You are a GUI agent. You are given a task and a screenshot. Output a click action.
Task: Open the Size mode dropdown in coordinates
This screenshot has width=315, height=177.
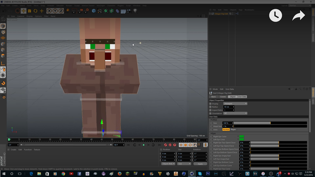(x=184, y=164)
